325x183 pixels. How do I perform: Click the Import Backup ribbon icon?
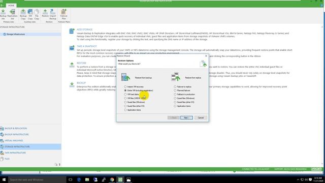53,14
